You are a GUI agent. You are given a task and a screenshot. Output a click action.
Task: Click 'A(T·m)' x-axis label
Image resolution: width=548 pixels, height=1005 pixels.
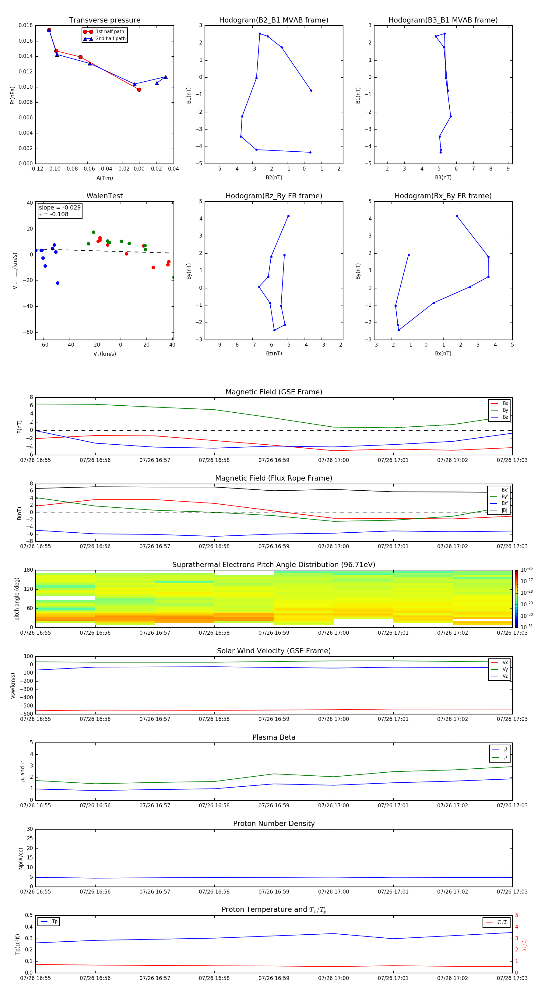pos(104,178)
